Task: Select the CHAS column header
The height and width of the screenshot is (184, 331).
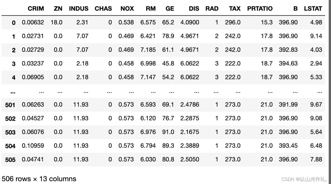Action: tap(103, 8)
